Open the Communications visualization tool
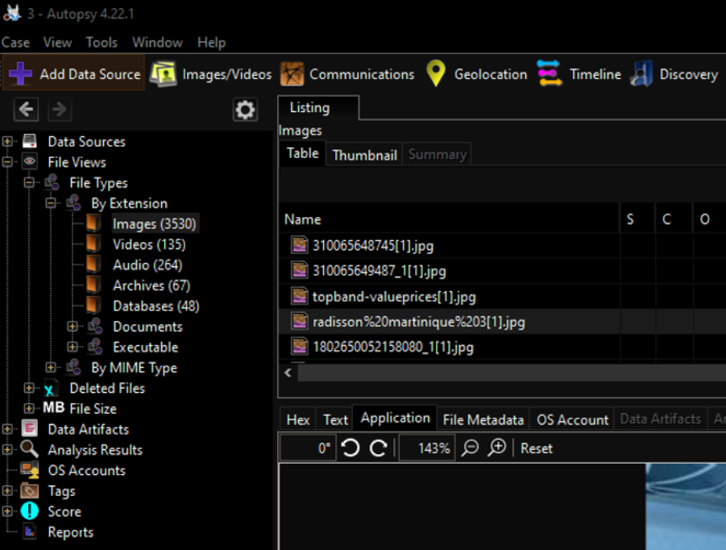The height and width of the screenshot is (550, 726). click(x=347, y=74)
